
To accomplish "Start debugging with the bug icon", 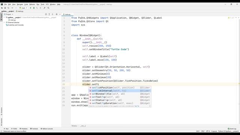I will pos(34,8).
